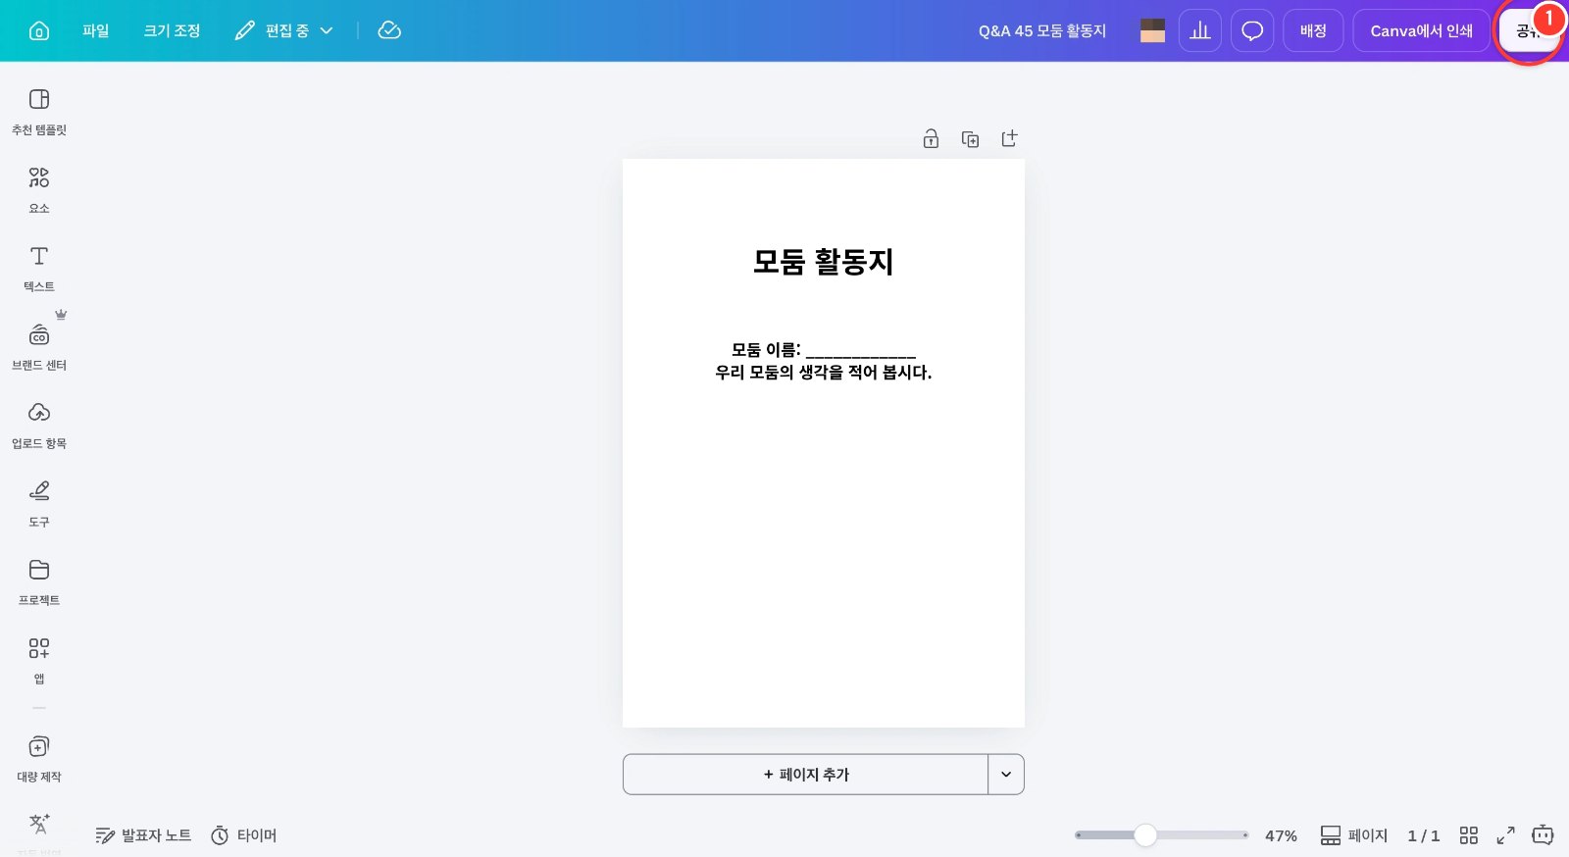Image resolution: width=1569 pixels, height=857 pixels.
Task: Open the 요소 elements panel
Action: click(39, 190)
